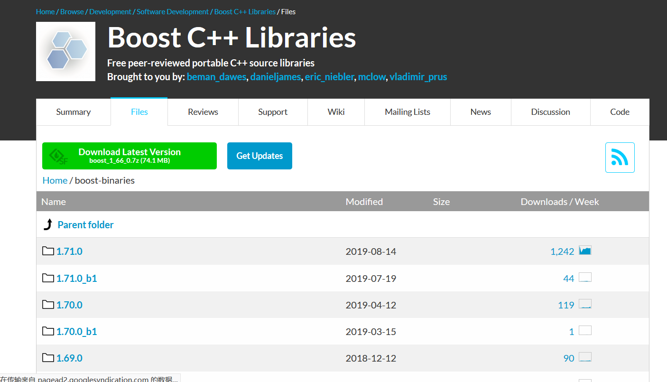Click the RSS feed icon
The width and height of the screenshot is (667, 382).
pos(620,157)
